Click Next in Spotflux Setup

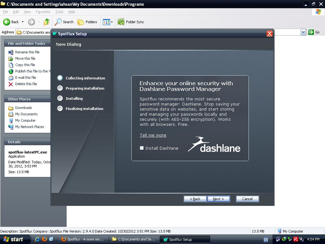[x=218, y=199]
